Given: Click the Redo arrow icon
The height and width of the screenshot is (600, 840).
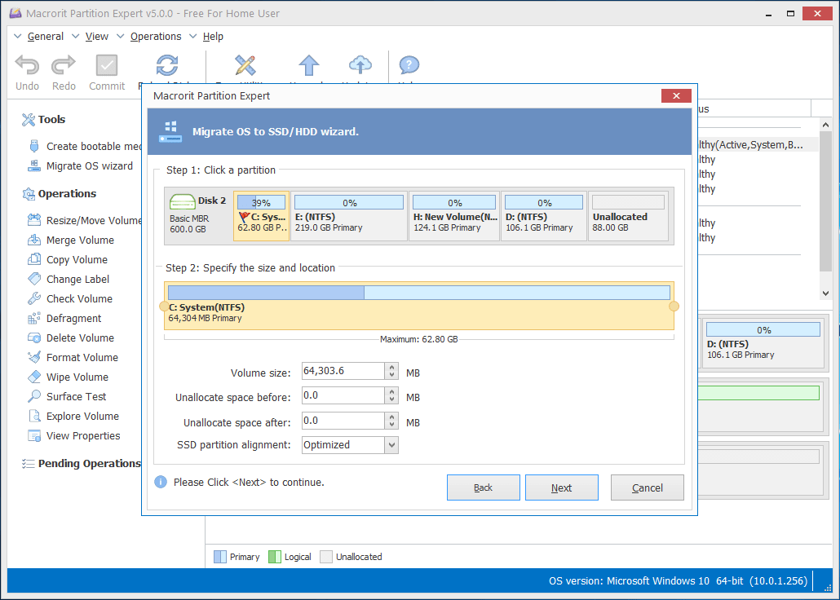Looking at the screenshot, I should coord(64,65).
